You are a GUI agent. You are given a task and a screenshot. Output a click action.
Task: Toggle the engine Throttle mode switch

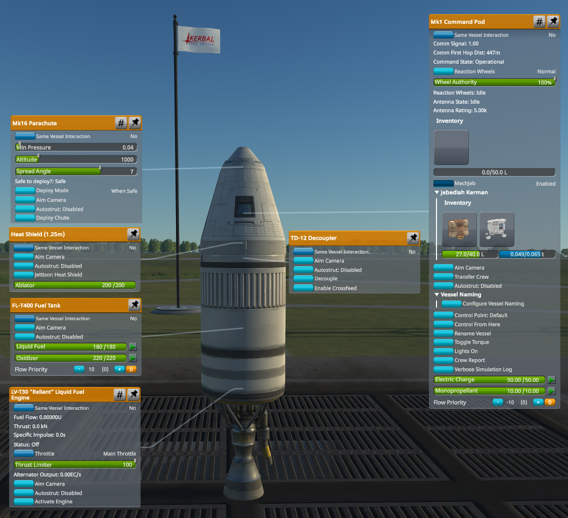point(24,454)
